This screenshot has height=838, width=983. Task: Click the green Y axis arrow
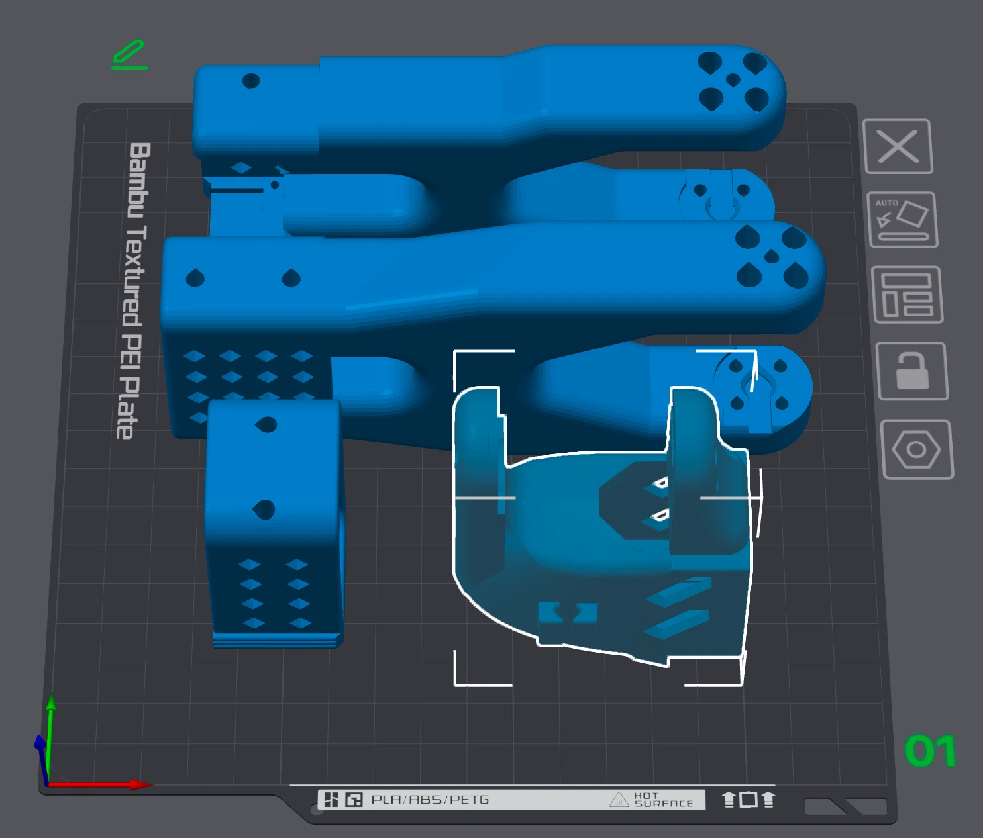[x=51, y=704]
